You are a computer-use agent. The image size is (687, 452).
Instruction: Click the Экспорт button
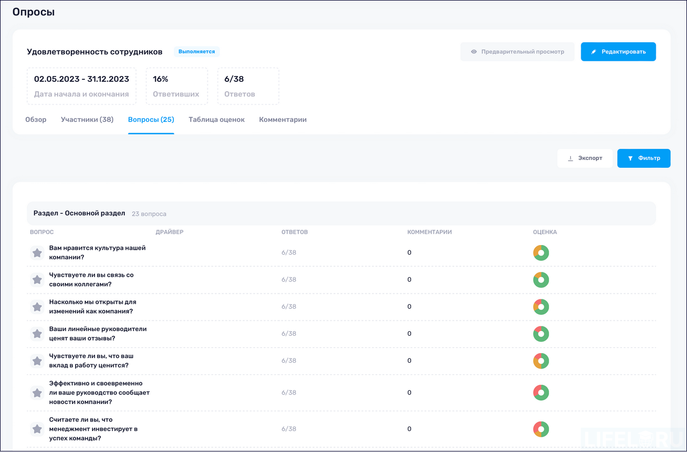point(585,158)
